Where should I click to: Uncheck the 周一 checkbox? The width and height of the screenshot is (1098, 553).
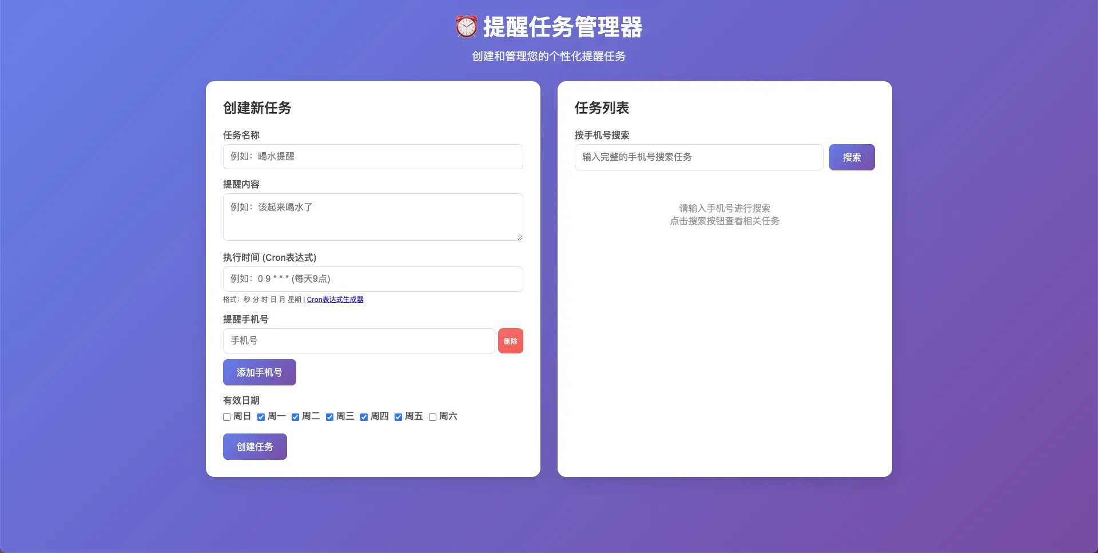pyautogui.click(x=261, y=417)
